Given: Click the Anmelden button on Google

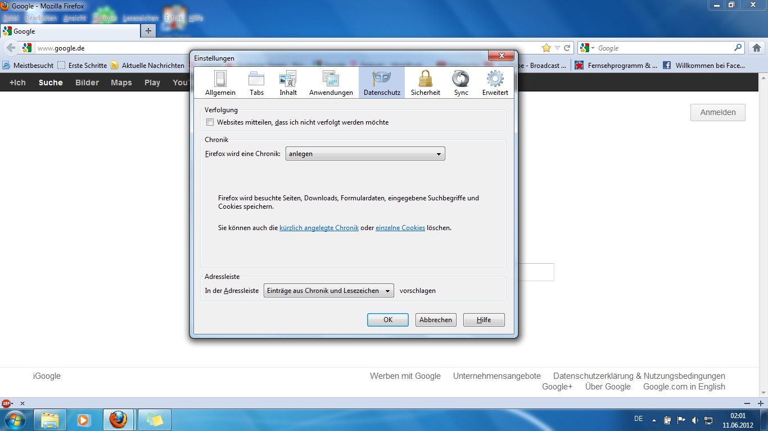Looking at the screenshot, I should [x=718, y=112].
